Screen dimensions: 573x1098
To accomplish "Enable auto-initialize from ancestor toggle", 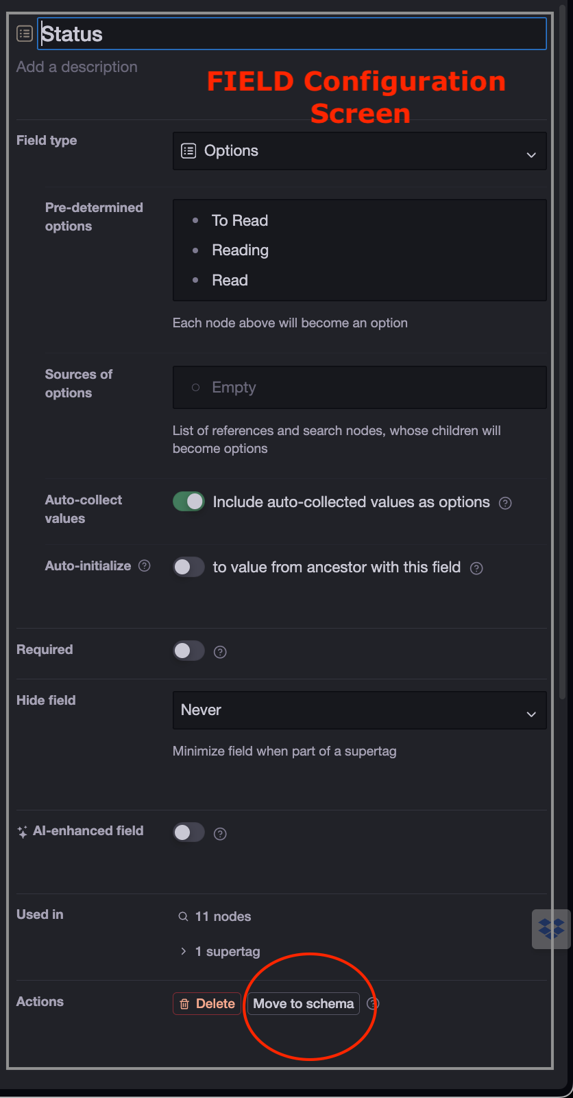I will (188, 567).
